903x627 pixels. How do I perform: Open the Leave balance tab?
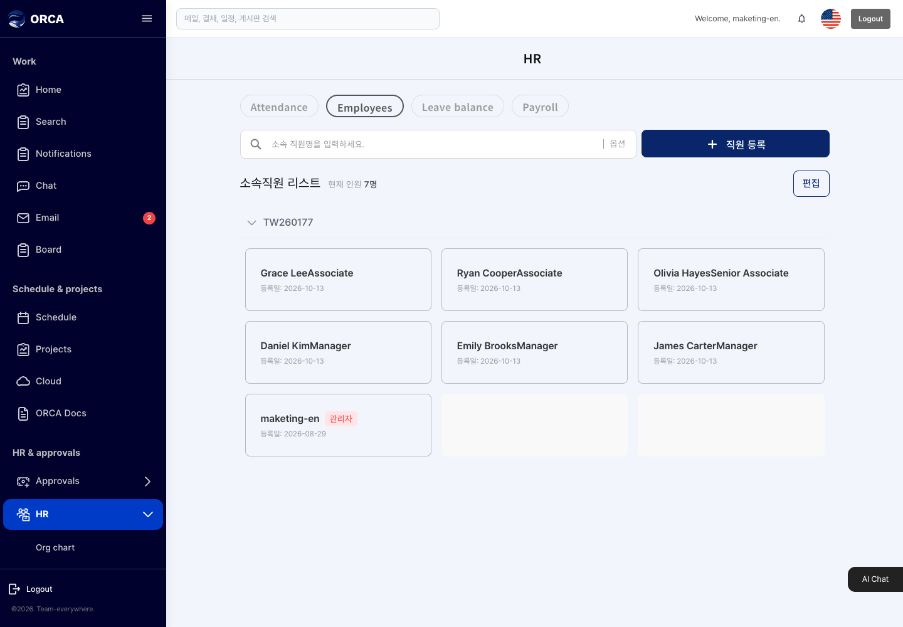coord(458,107)
